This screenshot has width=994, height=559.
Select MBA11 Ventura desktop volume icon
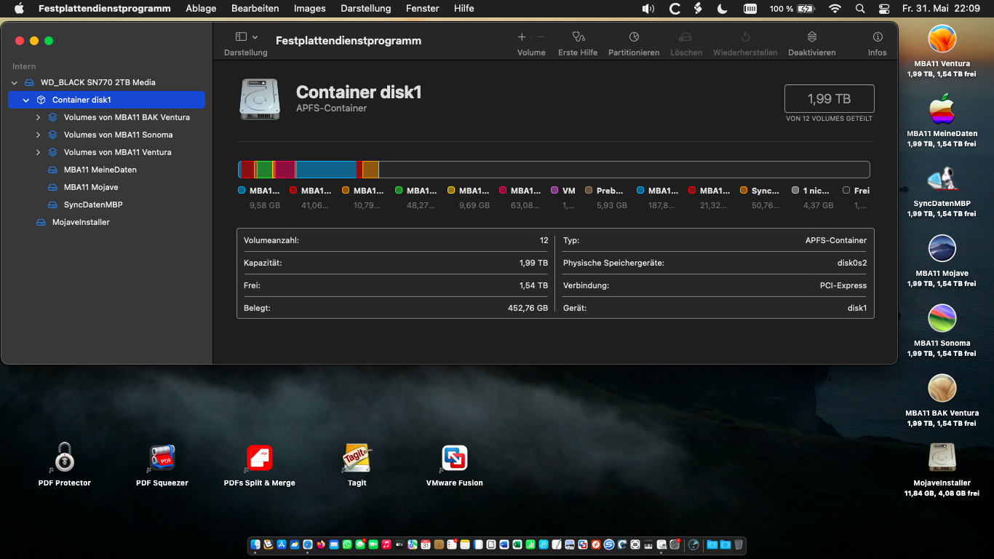coord(942,39)
